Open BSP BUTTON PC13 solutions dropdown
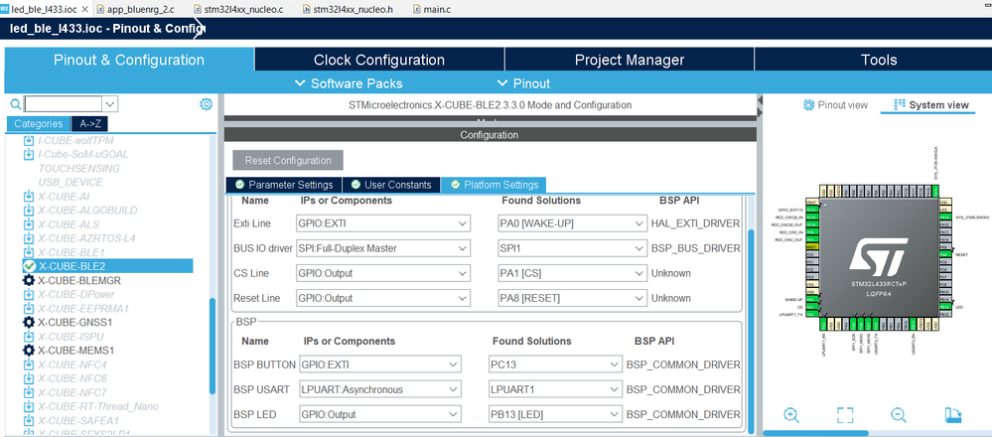Image resolution: width=992 pixels, height=437 pixels. click(555, 364)
